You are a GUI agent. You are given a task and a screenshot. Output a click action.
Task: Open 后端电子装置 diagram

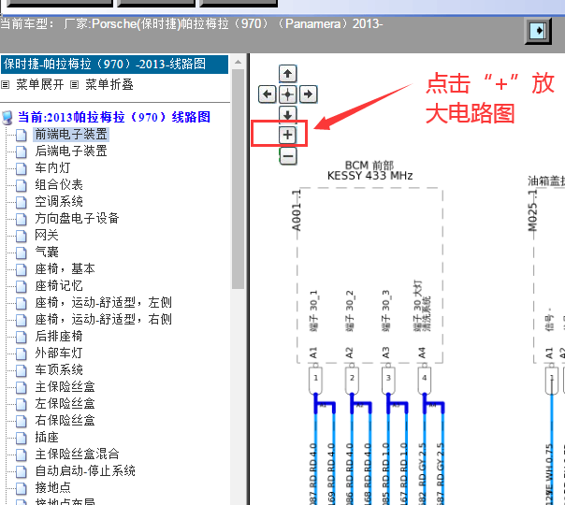tap(71, 151)
